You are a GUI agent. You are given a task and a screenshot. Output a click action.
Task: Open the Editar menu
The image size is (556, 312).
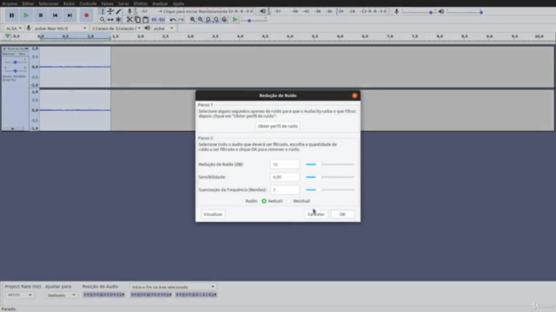coord(28,3)
